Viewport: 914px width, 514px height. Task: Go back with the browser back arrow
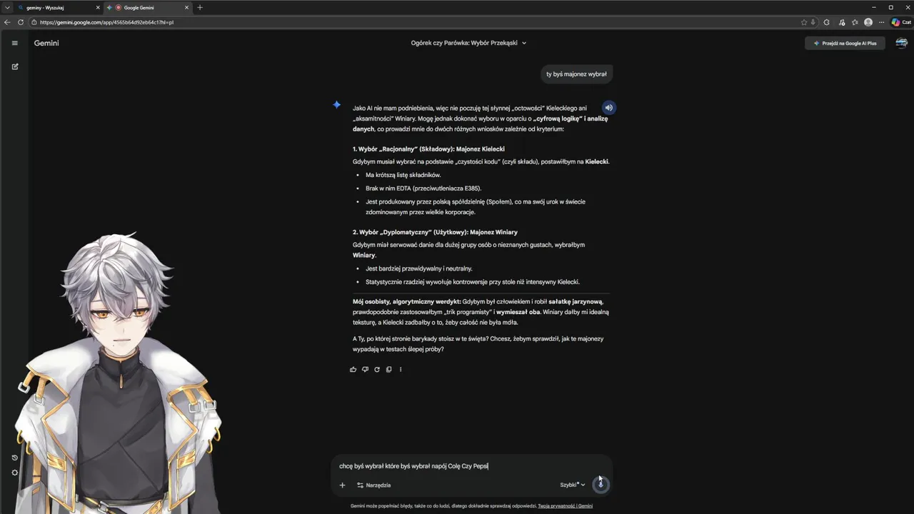(7, 22)
